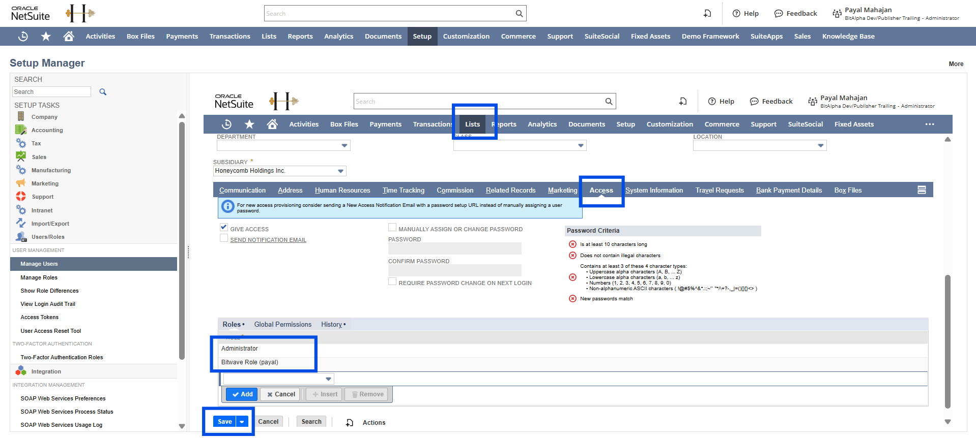The image size is (976, 438).
Task: Open Two-Factor Authentication Roles link
Action: 62,357
